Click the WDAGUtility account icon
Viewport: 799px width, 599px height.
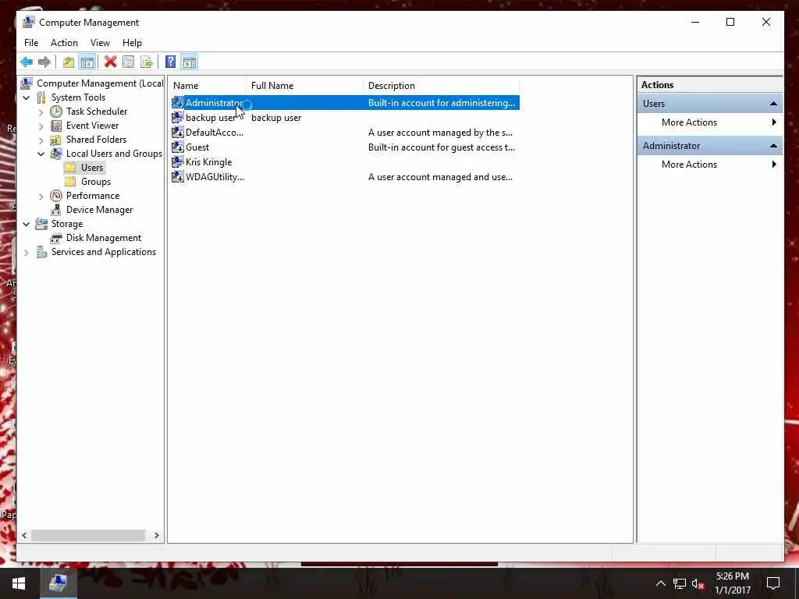click(x=177, y=177)
